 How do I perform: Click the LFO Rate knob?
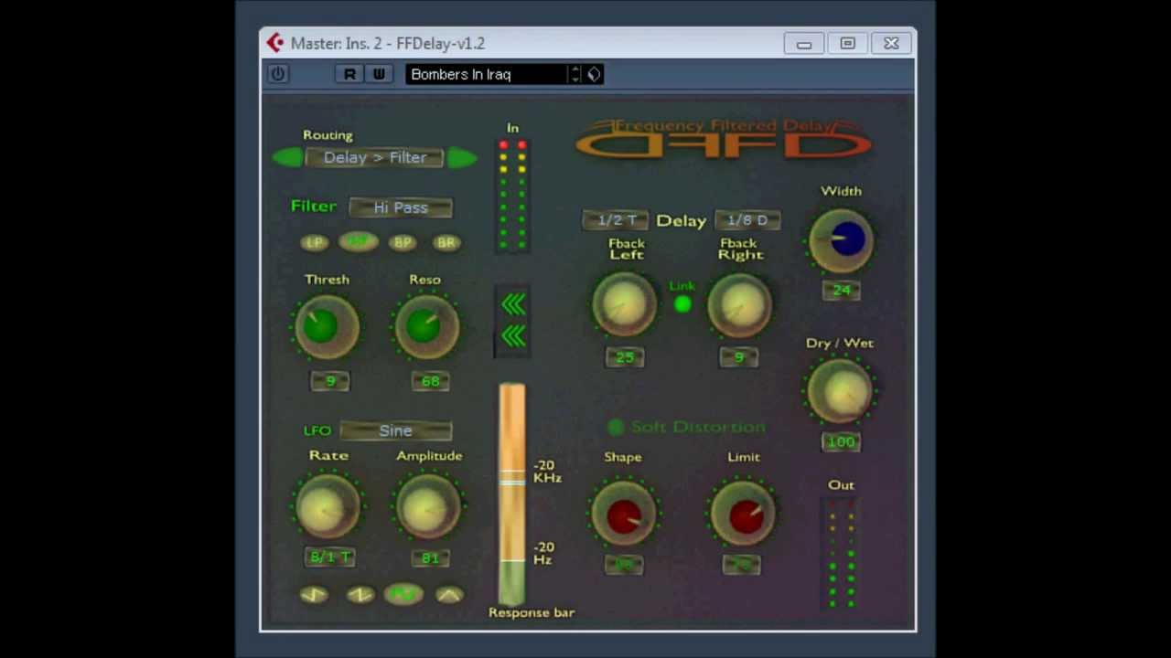coord(327,507)
